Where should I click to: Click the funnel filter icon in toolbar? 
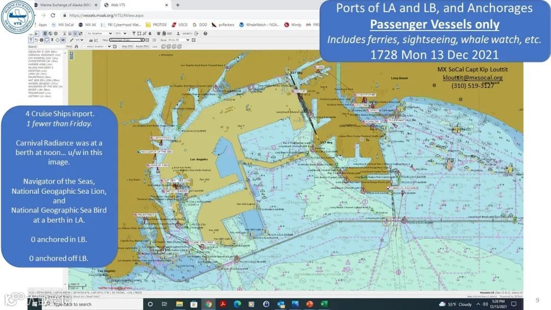pos(134,33)
